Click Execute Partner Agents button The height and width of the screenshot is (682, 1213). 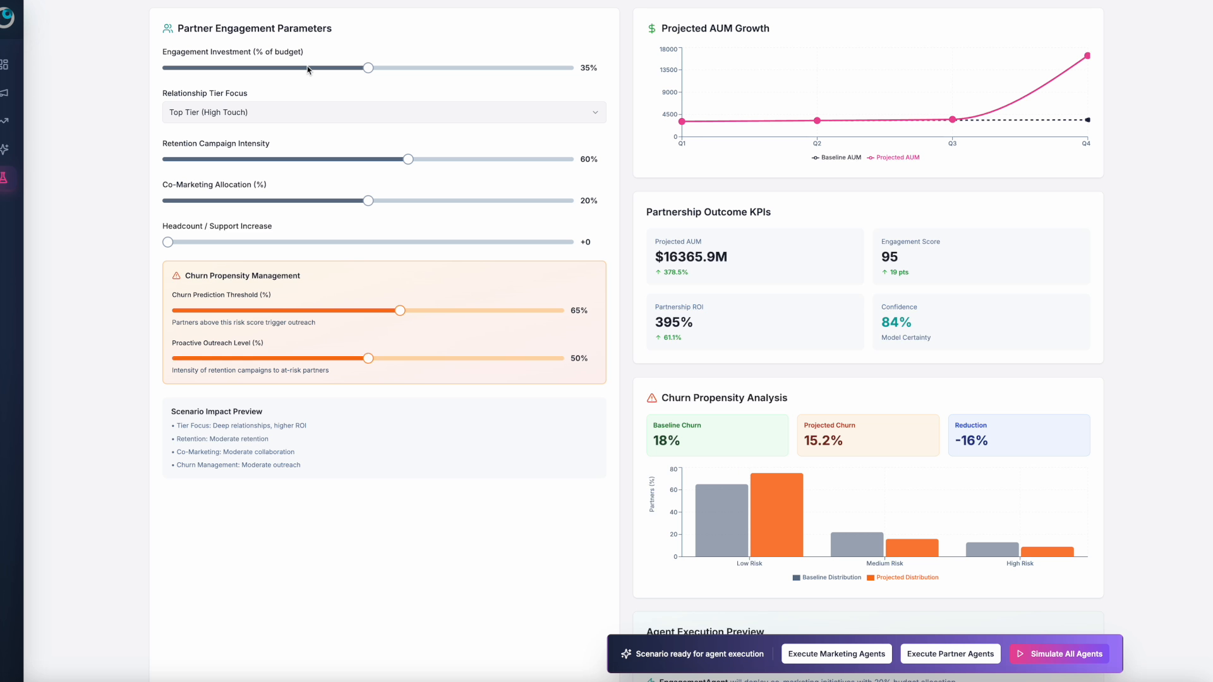click(x=950, y=654)
